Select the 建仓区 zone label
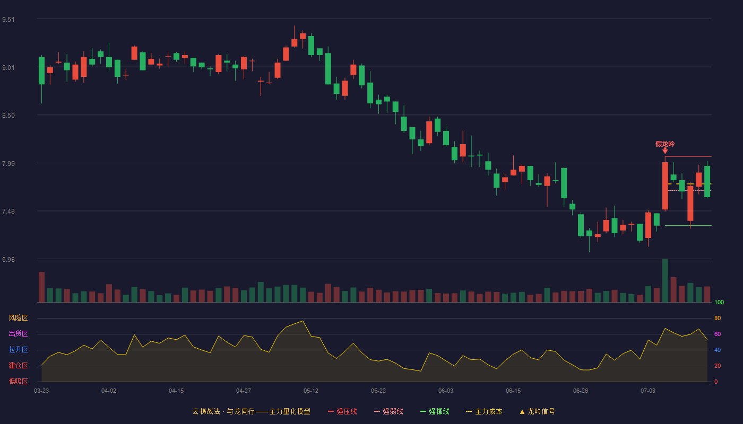This screenshot has width=743, height=424. [x=18, y=366]
